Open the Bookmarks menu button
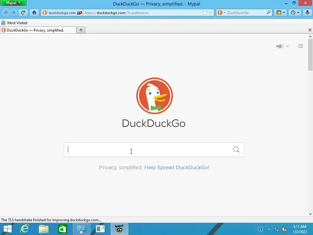313x235 pixels. coord(281,13)
